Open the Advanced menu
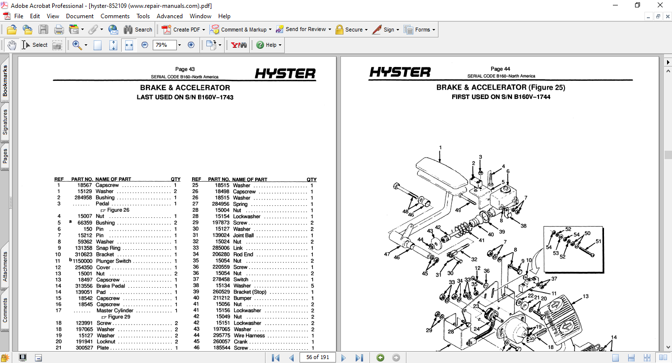 tap(169, 16)
